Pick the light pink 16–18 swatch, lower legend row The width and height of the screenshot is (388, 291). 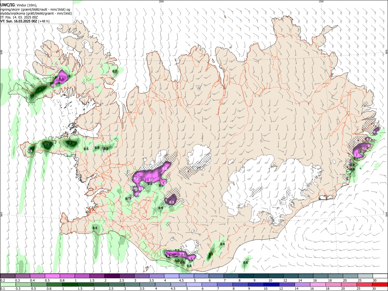[318, 284]
